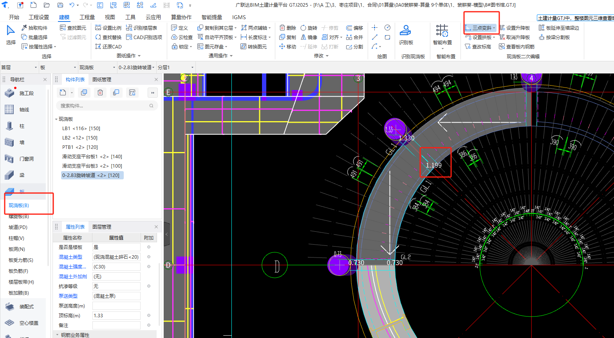The height and width of the screenshot is (338, 614).
Task: Click 定义 define tool
Action: coord(180,28)
